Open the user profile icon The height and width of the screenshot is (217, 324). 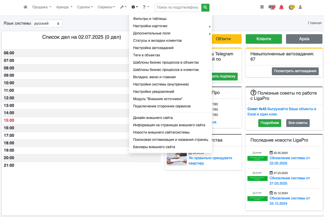(300, 7)
